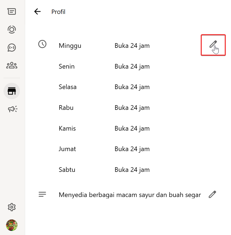
Task: Open the Communities icon
Action: tap(12, 66)
